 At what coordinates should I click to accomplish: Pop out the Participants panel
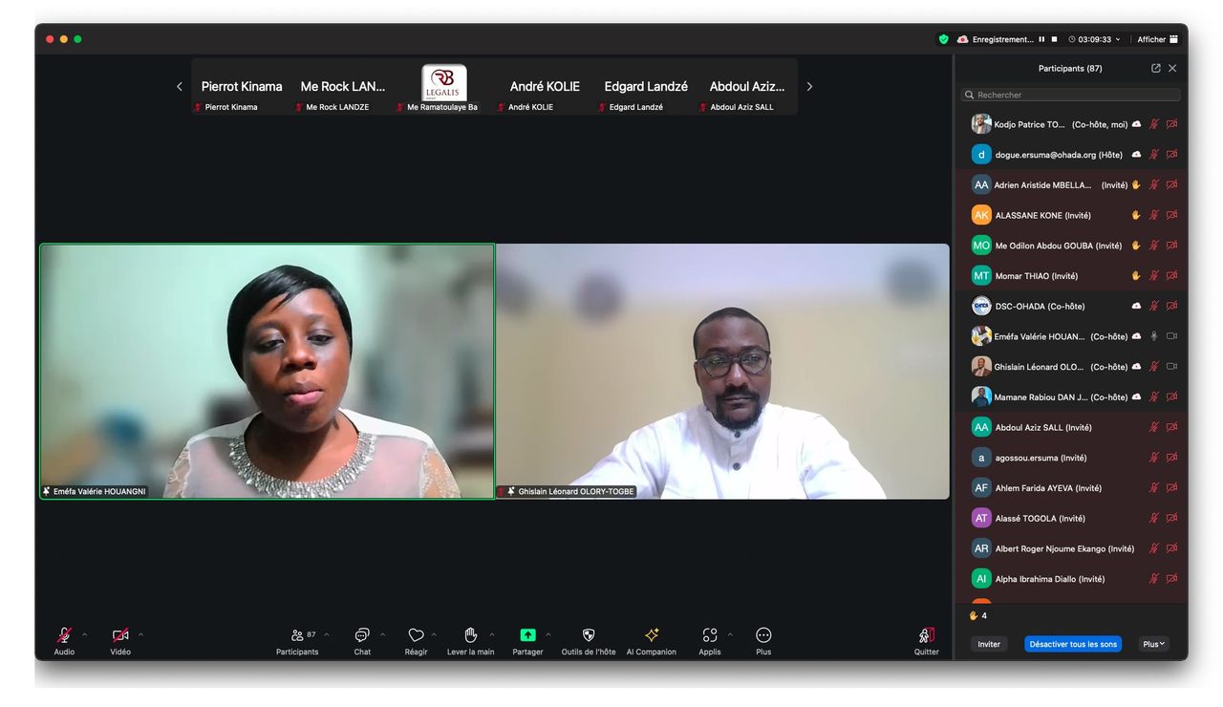pyautogui.click(x=1156, y=69)
